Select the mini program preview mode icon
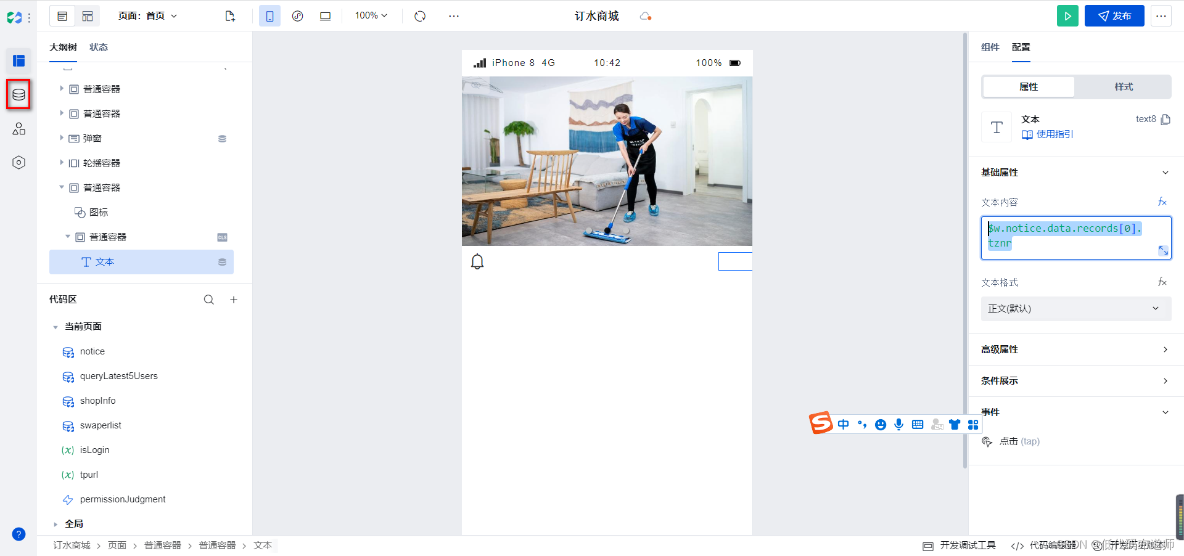Viewport: 1184px width, 556px height. point(297,16)
